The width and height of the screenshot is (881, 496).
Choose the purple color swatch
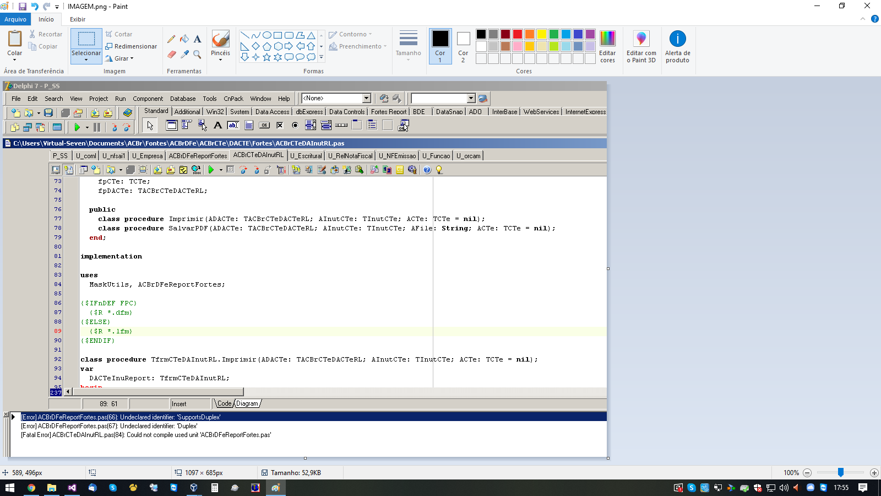coord(590,34)
